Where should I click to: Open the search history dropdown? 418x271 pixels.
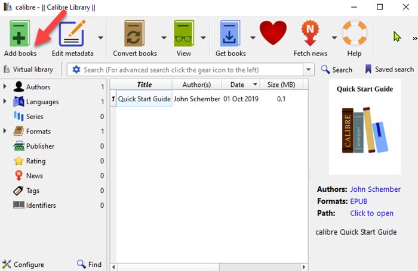coord(309,70)
